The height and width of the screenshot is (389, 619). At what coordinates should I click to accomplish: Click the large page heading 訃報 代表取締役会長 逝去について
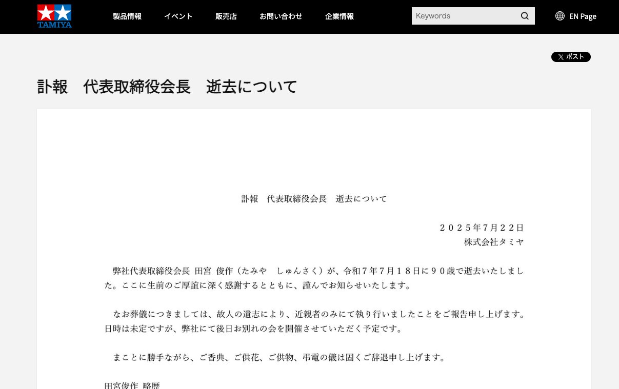pyautogui.click(x=167, y=87)
